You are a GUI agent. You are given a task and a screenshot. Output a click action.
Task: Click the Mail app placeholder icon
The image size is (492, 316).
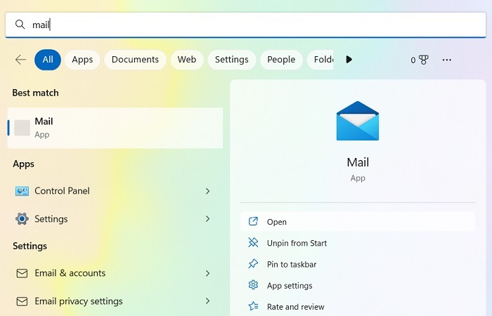coord(22,128)
